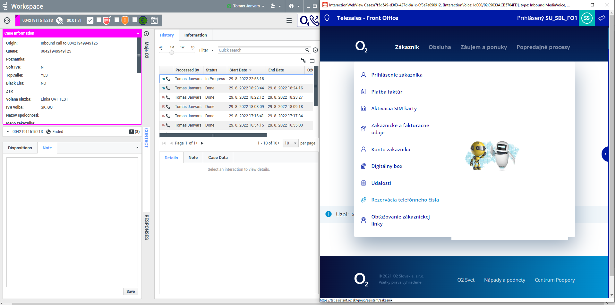
Task: Open Prihlásenie zákazníka link
Action: 397,75
